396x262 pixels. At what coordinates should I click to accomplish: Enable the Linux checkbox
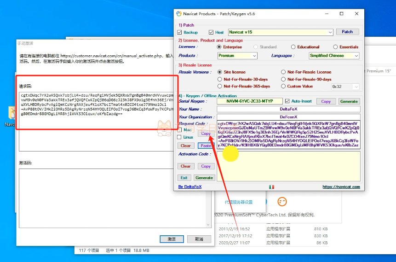pos(179,137)
